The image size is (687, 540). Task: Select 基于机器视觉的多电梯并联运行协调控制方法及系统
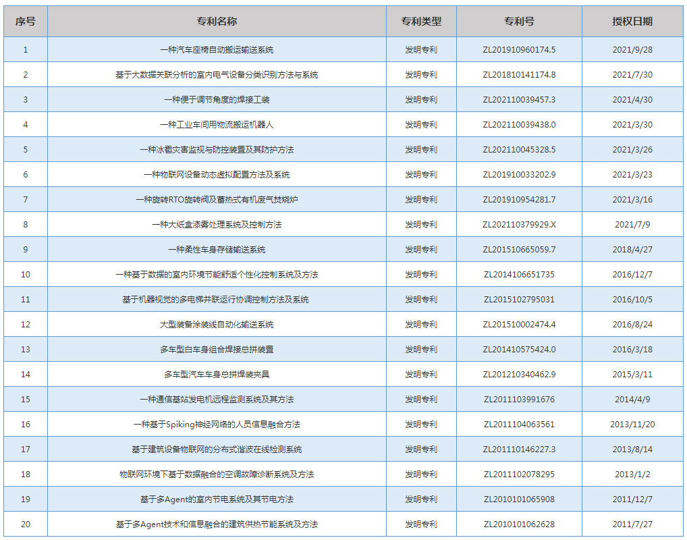pos(215,300)
